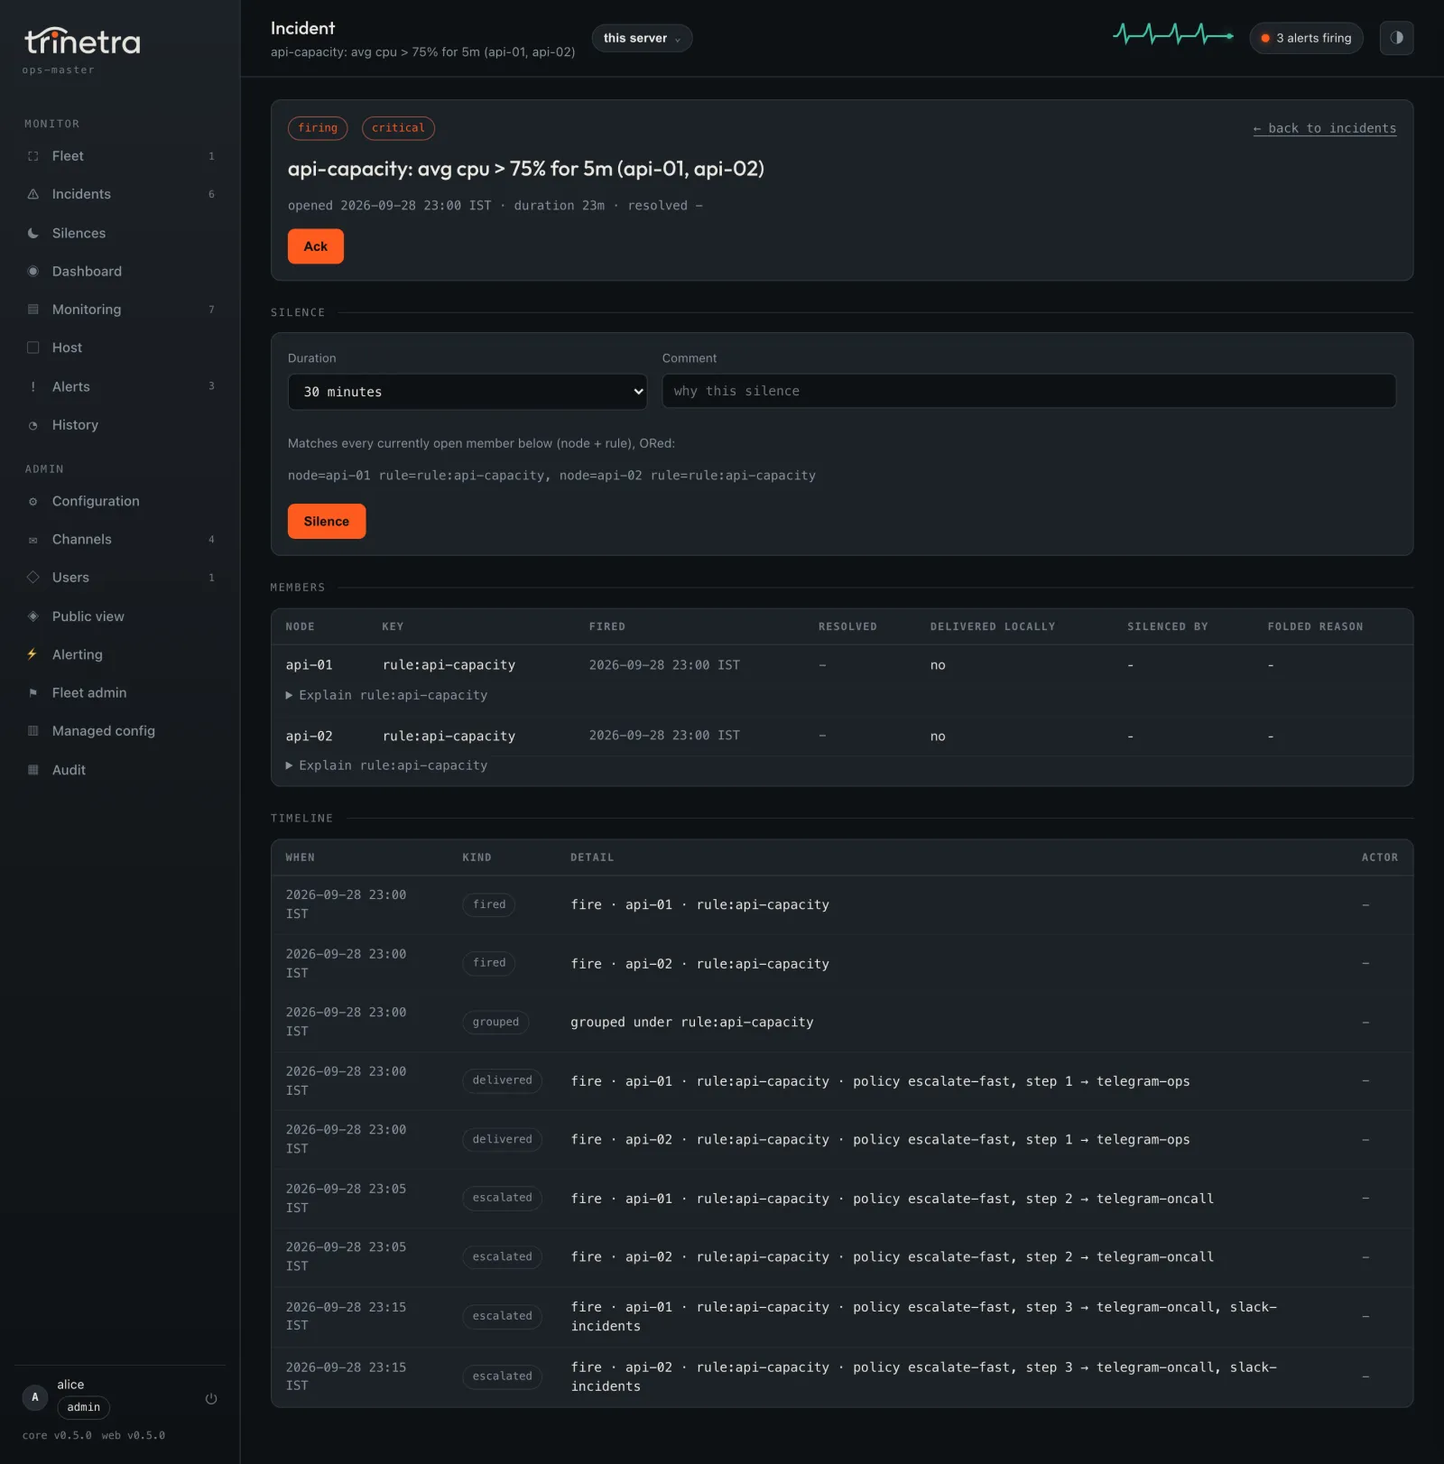Open Alerts in the sidebar
Viewport: 1444px width, 1464px height.
point(120,386)
